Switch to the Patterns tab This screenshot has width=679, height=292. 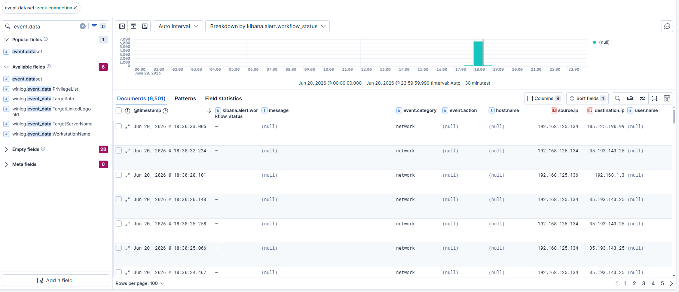[x=185, y=98]
